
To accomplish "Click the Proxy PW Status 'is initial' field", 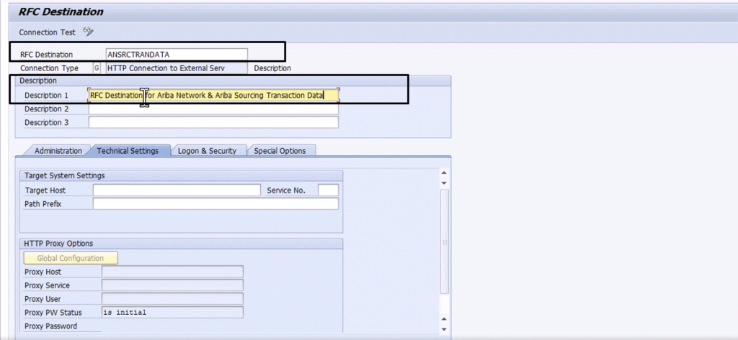I will (172, 312).
